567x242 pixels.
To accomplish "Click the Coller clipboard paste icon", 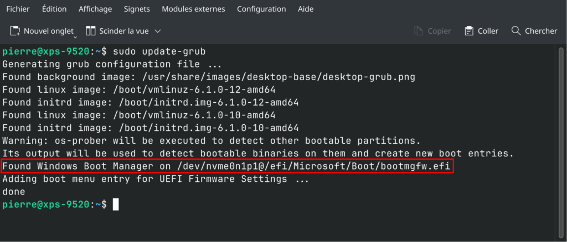I will click(469, 31).
